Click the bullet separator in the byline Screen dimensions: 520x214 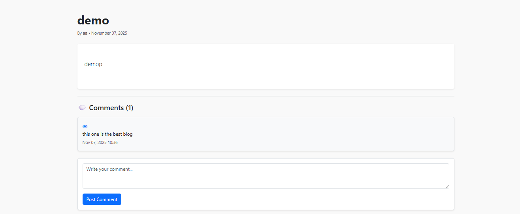click(x=89, y=33)
